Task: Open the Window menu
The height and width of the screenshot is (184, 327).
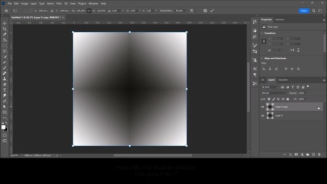Action: [93, 4]
